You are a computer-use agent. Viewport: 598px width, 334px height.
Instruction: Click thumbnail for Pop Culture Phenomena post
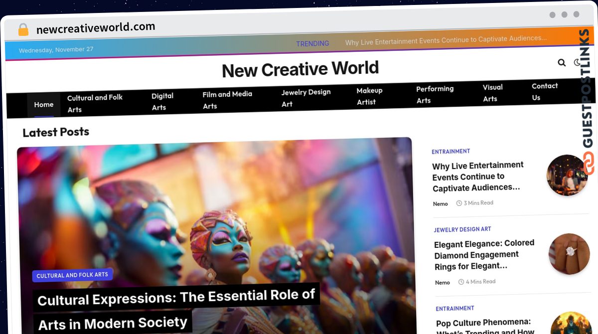(571, 323)
